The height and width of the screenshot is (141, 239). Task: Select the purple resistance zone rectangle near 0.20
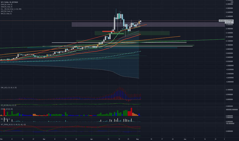point(148,25)
